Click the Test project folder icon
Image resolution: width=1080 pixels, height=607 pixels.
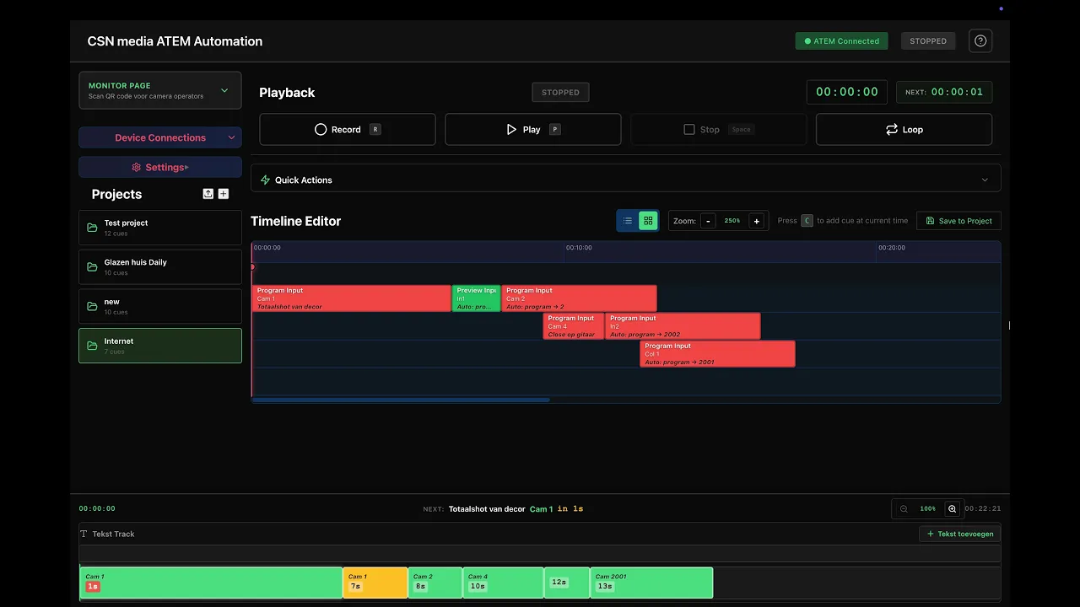(x=92, y=228)
